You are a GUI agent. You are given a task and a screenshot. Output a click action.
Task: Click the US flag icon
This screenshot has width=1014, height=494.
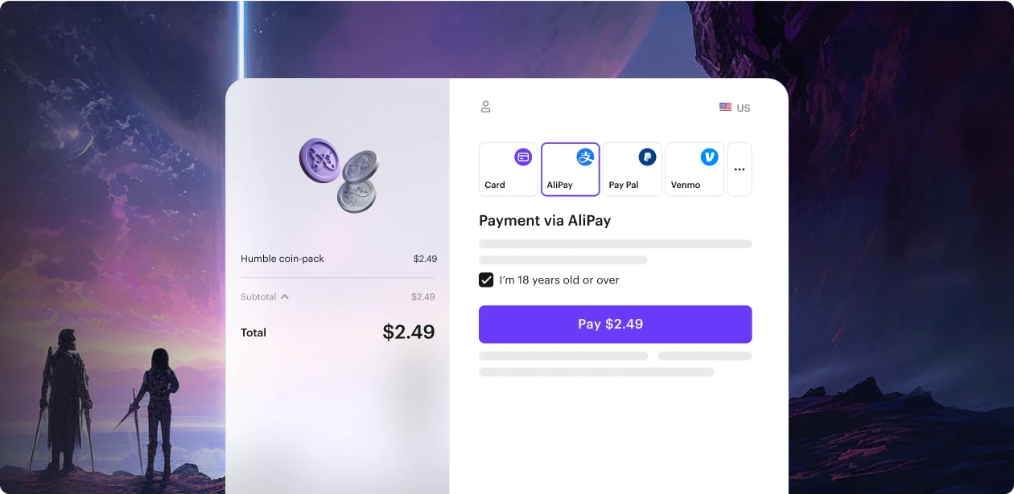(725, 107)
